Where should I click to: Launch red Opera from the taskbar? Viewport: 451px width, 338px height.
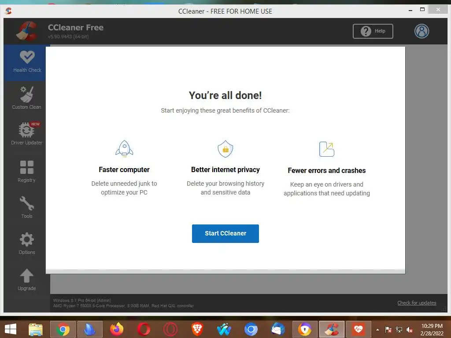[144, 329]
